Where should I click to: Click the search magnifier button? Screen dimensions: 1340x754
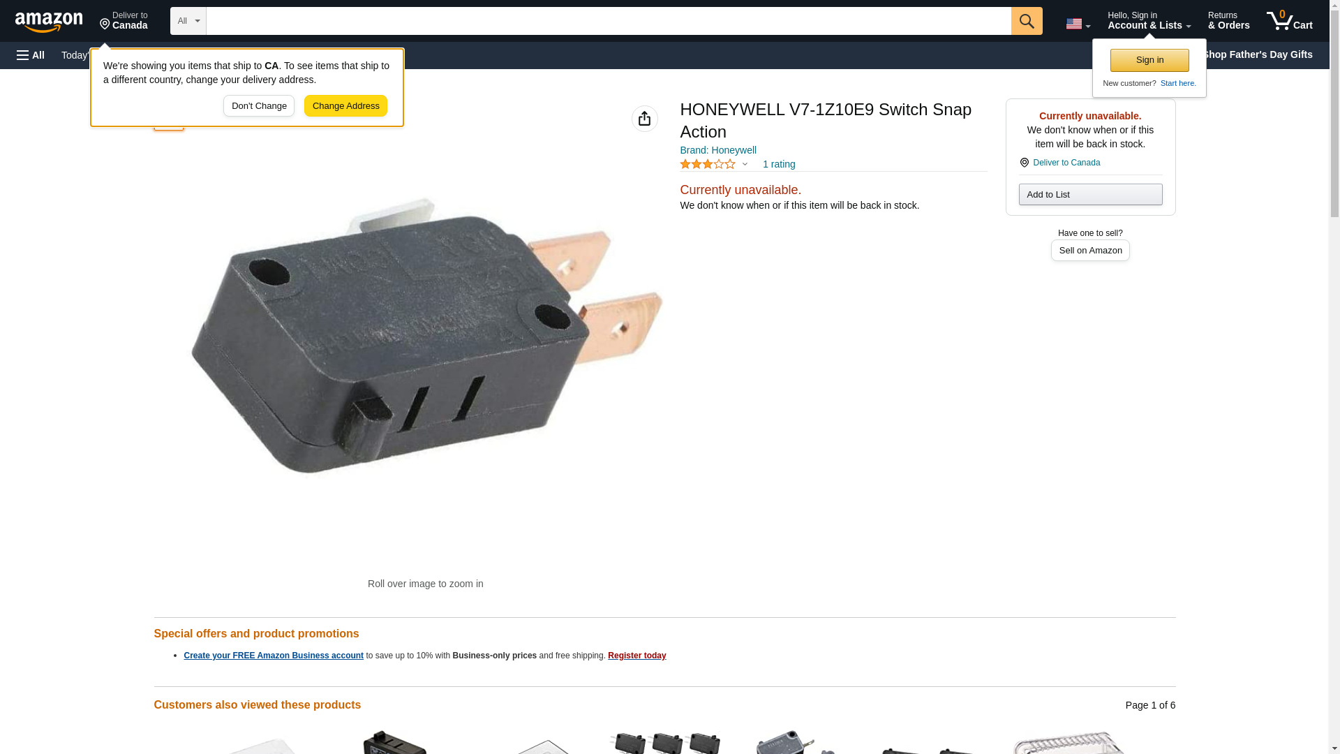(1026, 21)
